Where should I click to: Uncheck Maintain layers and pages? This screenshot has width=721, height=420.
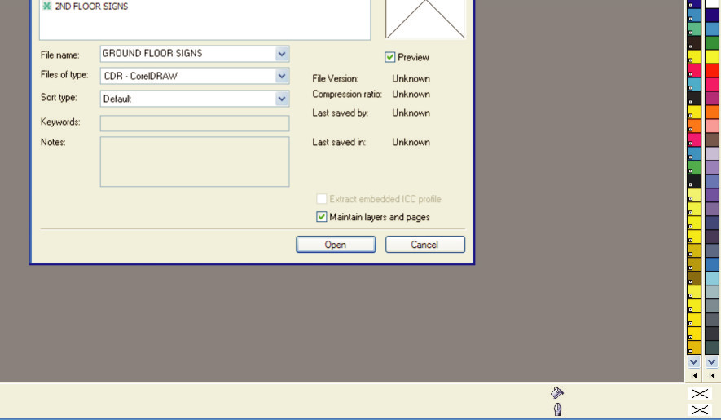[x=322, y=217]
